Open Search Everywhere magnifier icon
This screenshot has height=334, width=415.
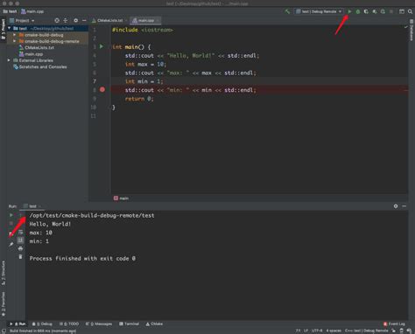pyautogui.click(x=410, y=11)
